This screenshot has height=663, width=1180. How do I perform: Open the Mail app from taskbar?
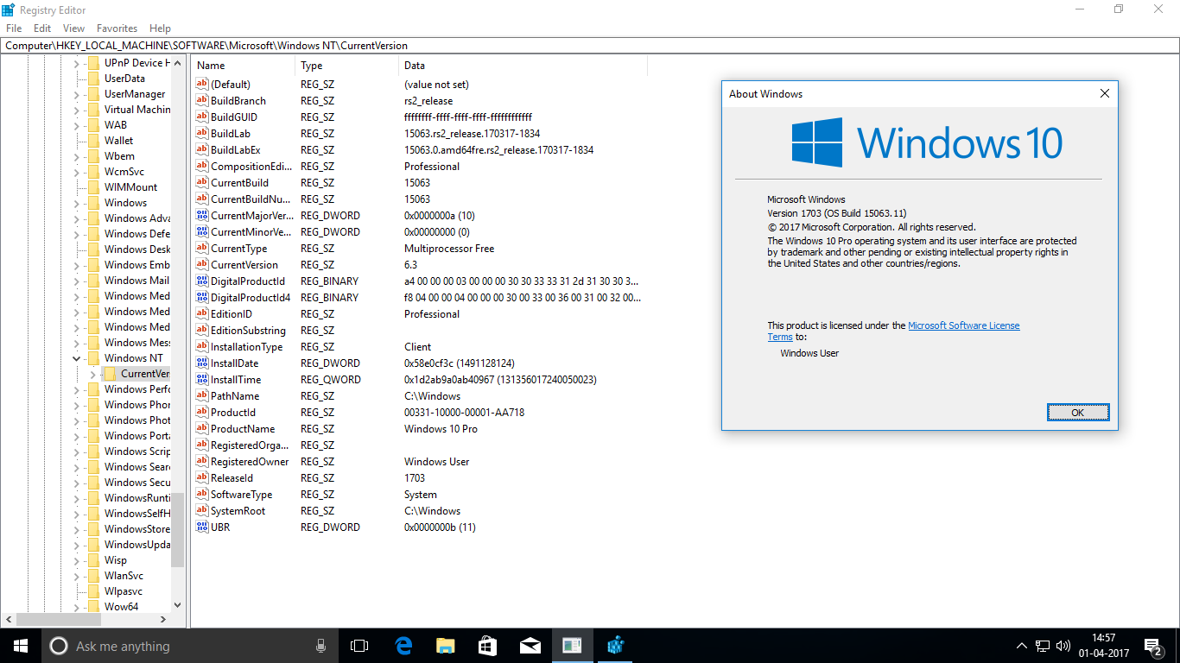point(530,646)
